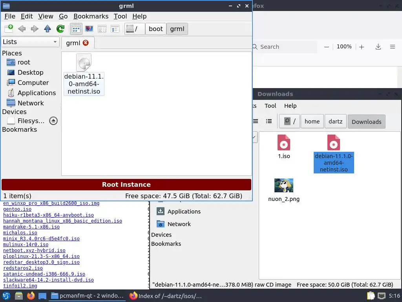
Task: Go back in grml file manager
Action: 22,29
